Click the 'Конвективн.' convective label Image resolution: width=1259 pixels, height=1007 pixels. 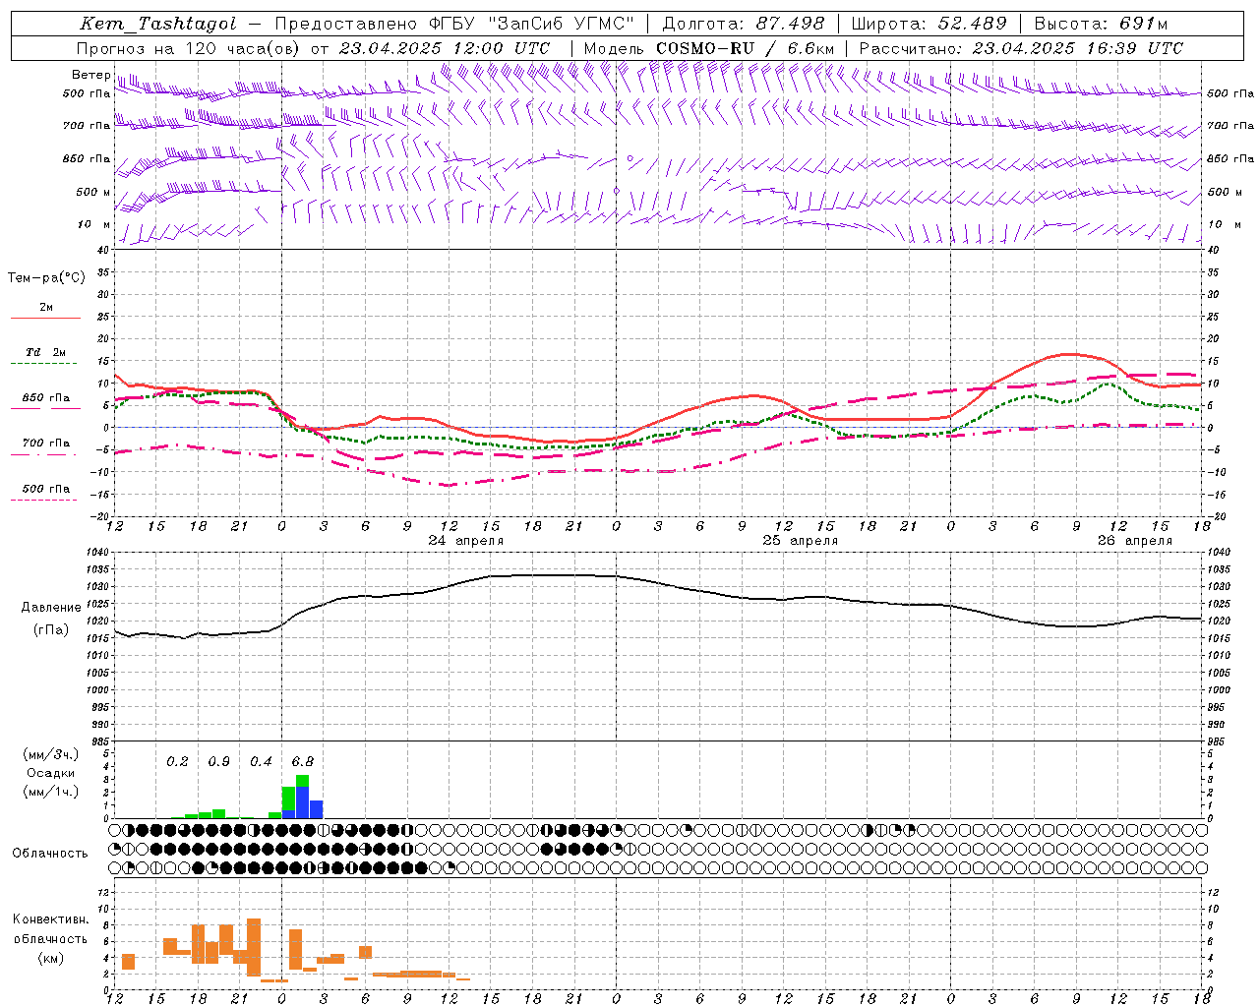[51, 919]
